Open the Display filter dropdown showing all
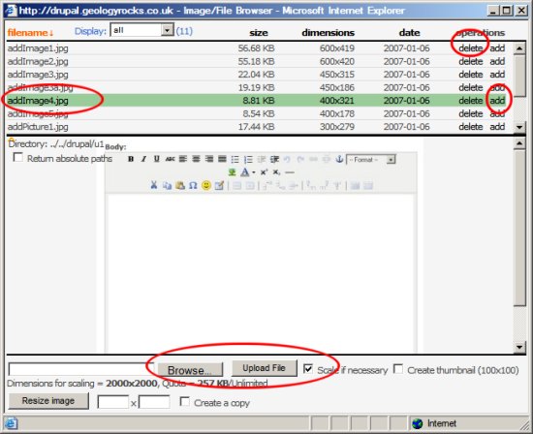Image resolution: width=533 pixels, height=434 pixels. click(141, 30)
